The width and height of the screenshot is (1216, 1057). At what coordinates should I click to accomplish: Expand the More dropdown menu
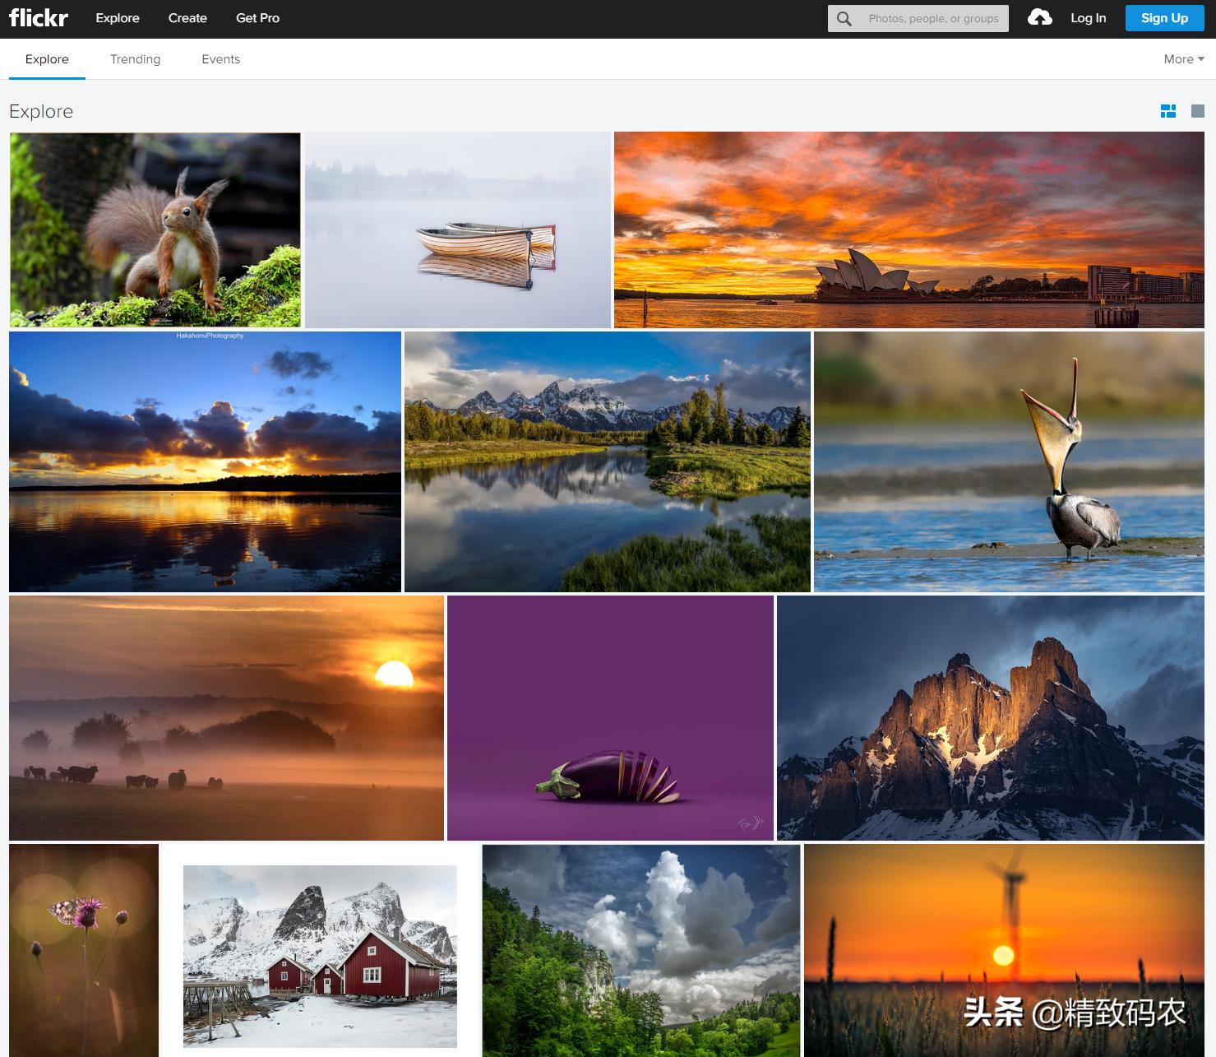coord(1183,59)
